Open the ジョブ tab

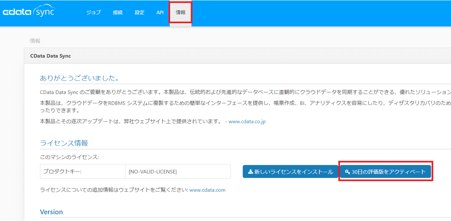tap(94, 12)
